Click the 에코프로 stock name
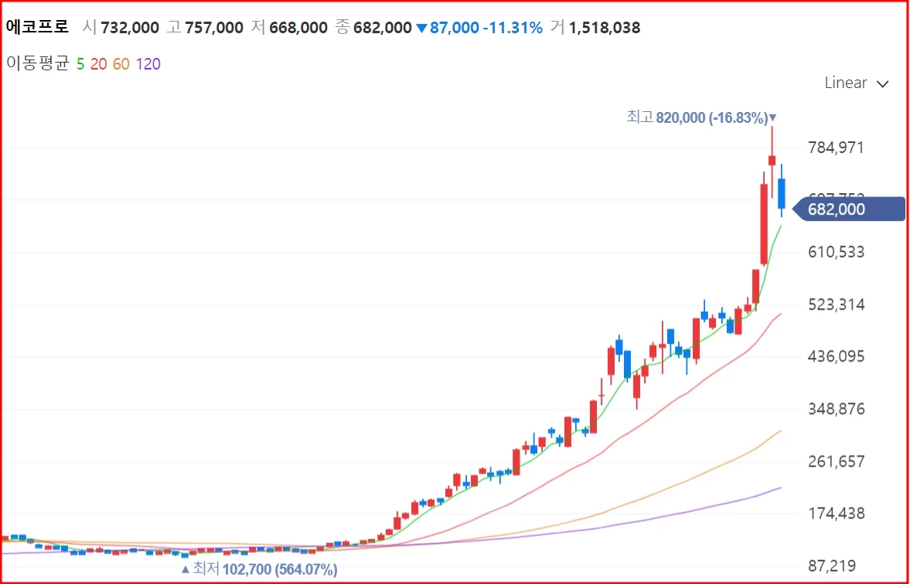This screenshot has width=910, height=584. 37,27
